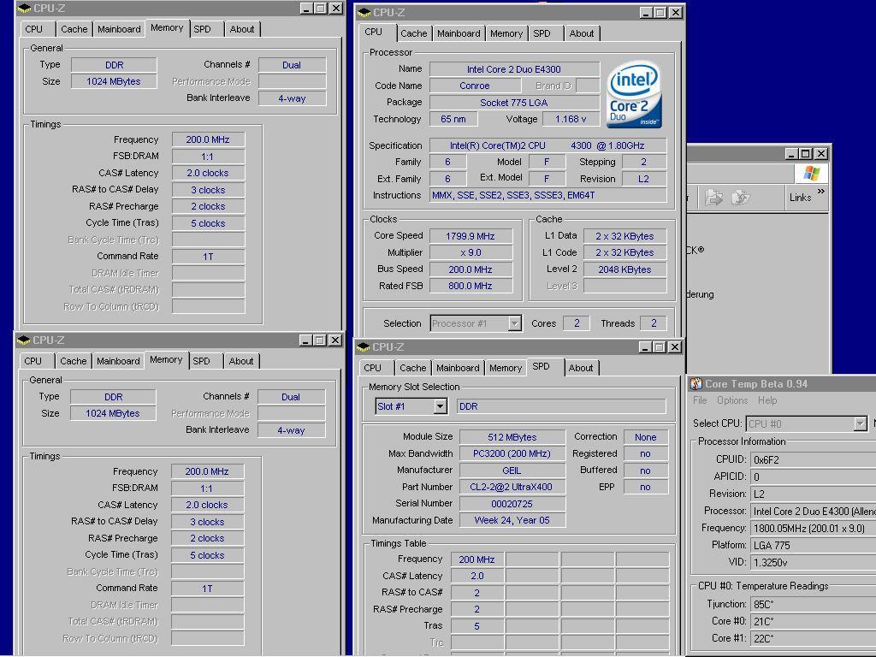Click the package value 'Socket 775 LGA'

514,103
